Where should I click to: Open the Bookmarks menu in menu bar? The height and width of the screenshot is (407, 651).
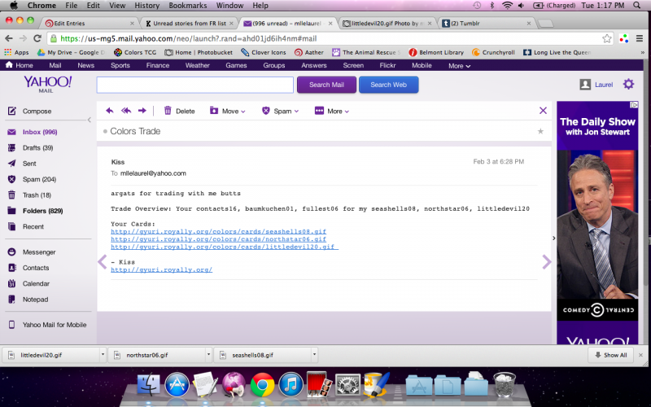pos(188,6)
